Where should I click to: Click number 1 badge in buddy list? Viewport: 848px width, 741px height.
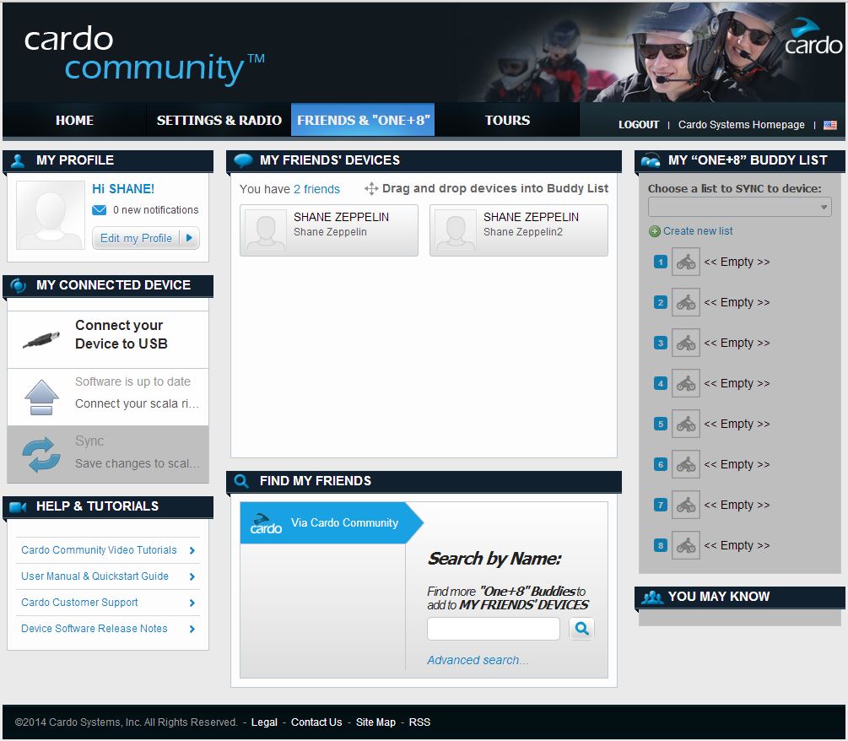[x=661, y=262]
